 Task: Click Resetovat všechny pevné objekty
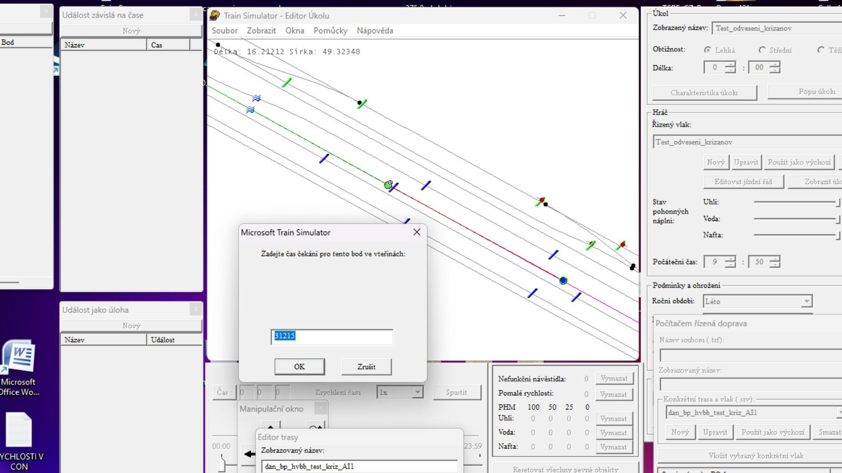pyautogui.click(x=565, y=468)
